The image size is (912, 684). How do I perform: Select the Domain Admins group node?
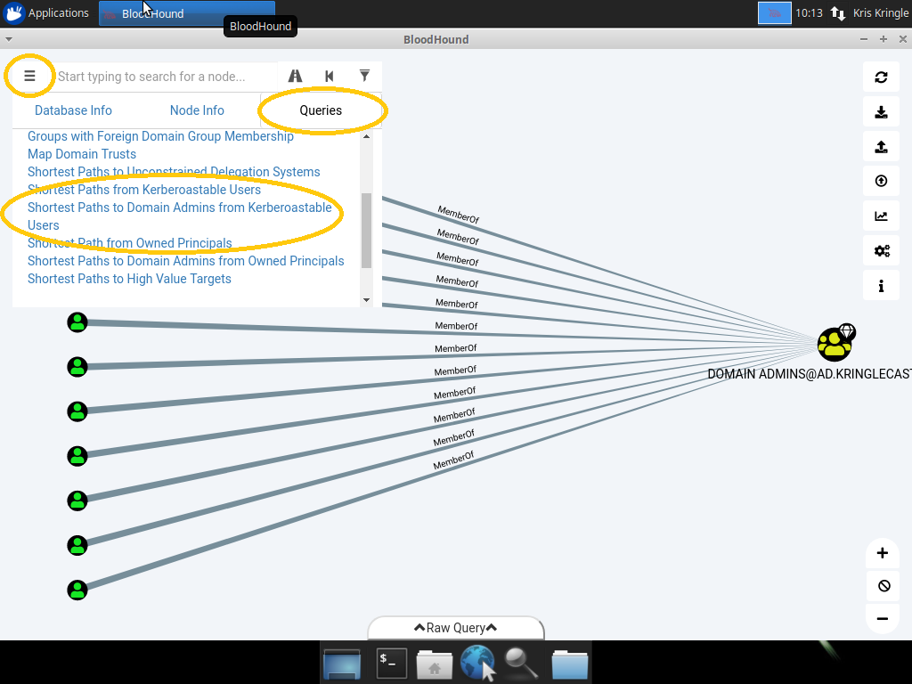click(x=835, y=345)
